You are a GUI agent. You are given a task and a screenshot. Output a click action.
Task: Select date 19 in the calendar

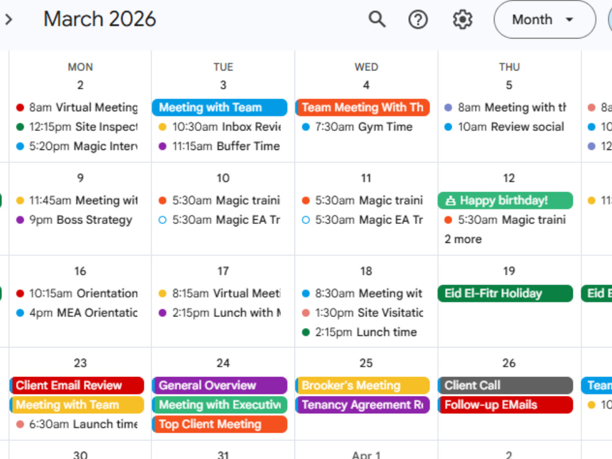click(x=509, y=271)
